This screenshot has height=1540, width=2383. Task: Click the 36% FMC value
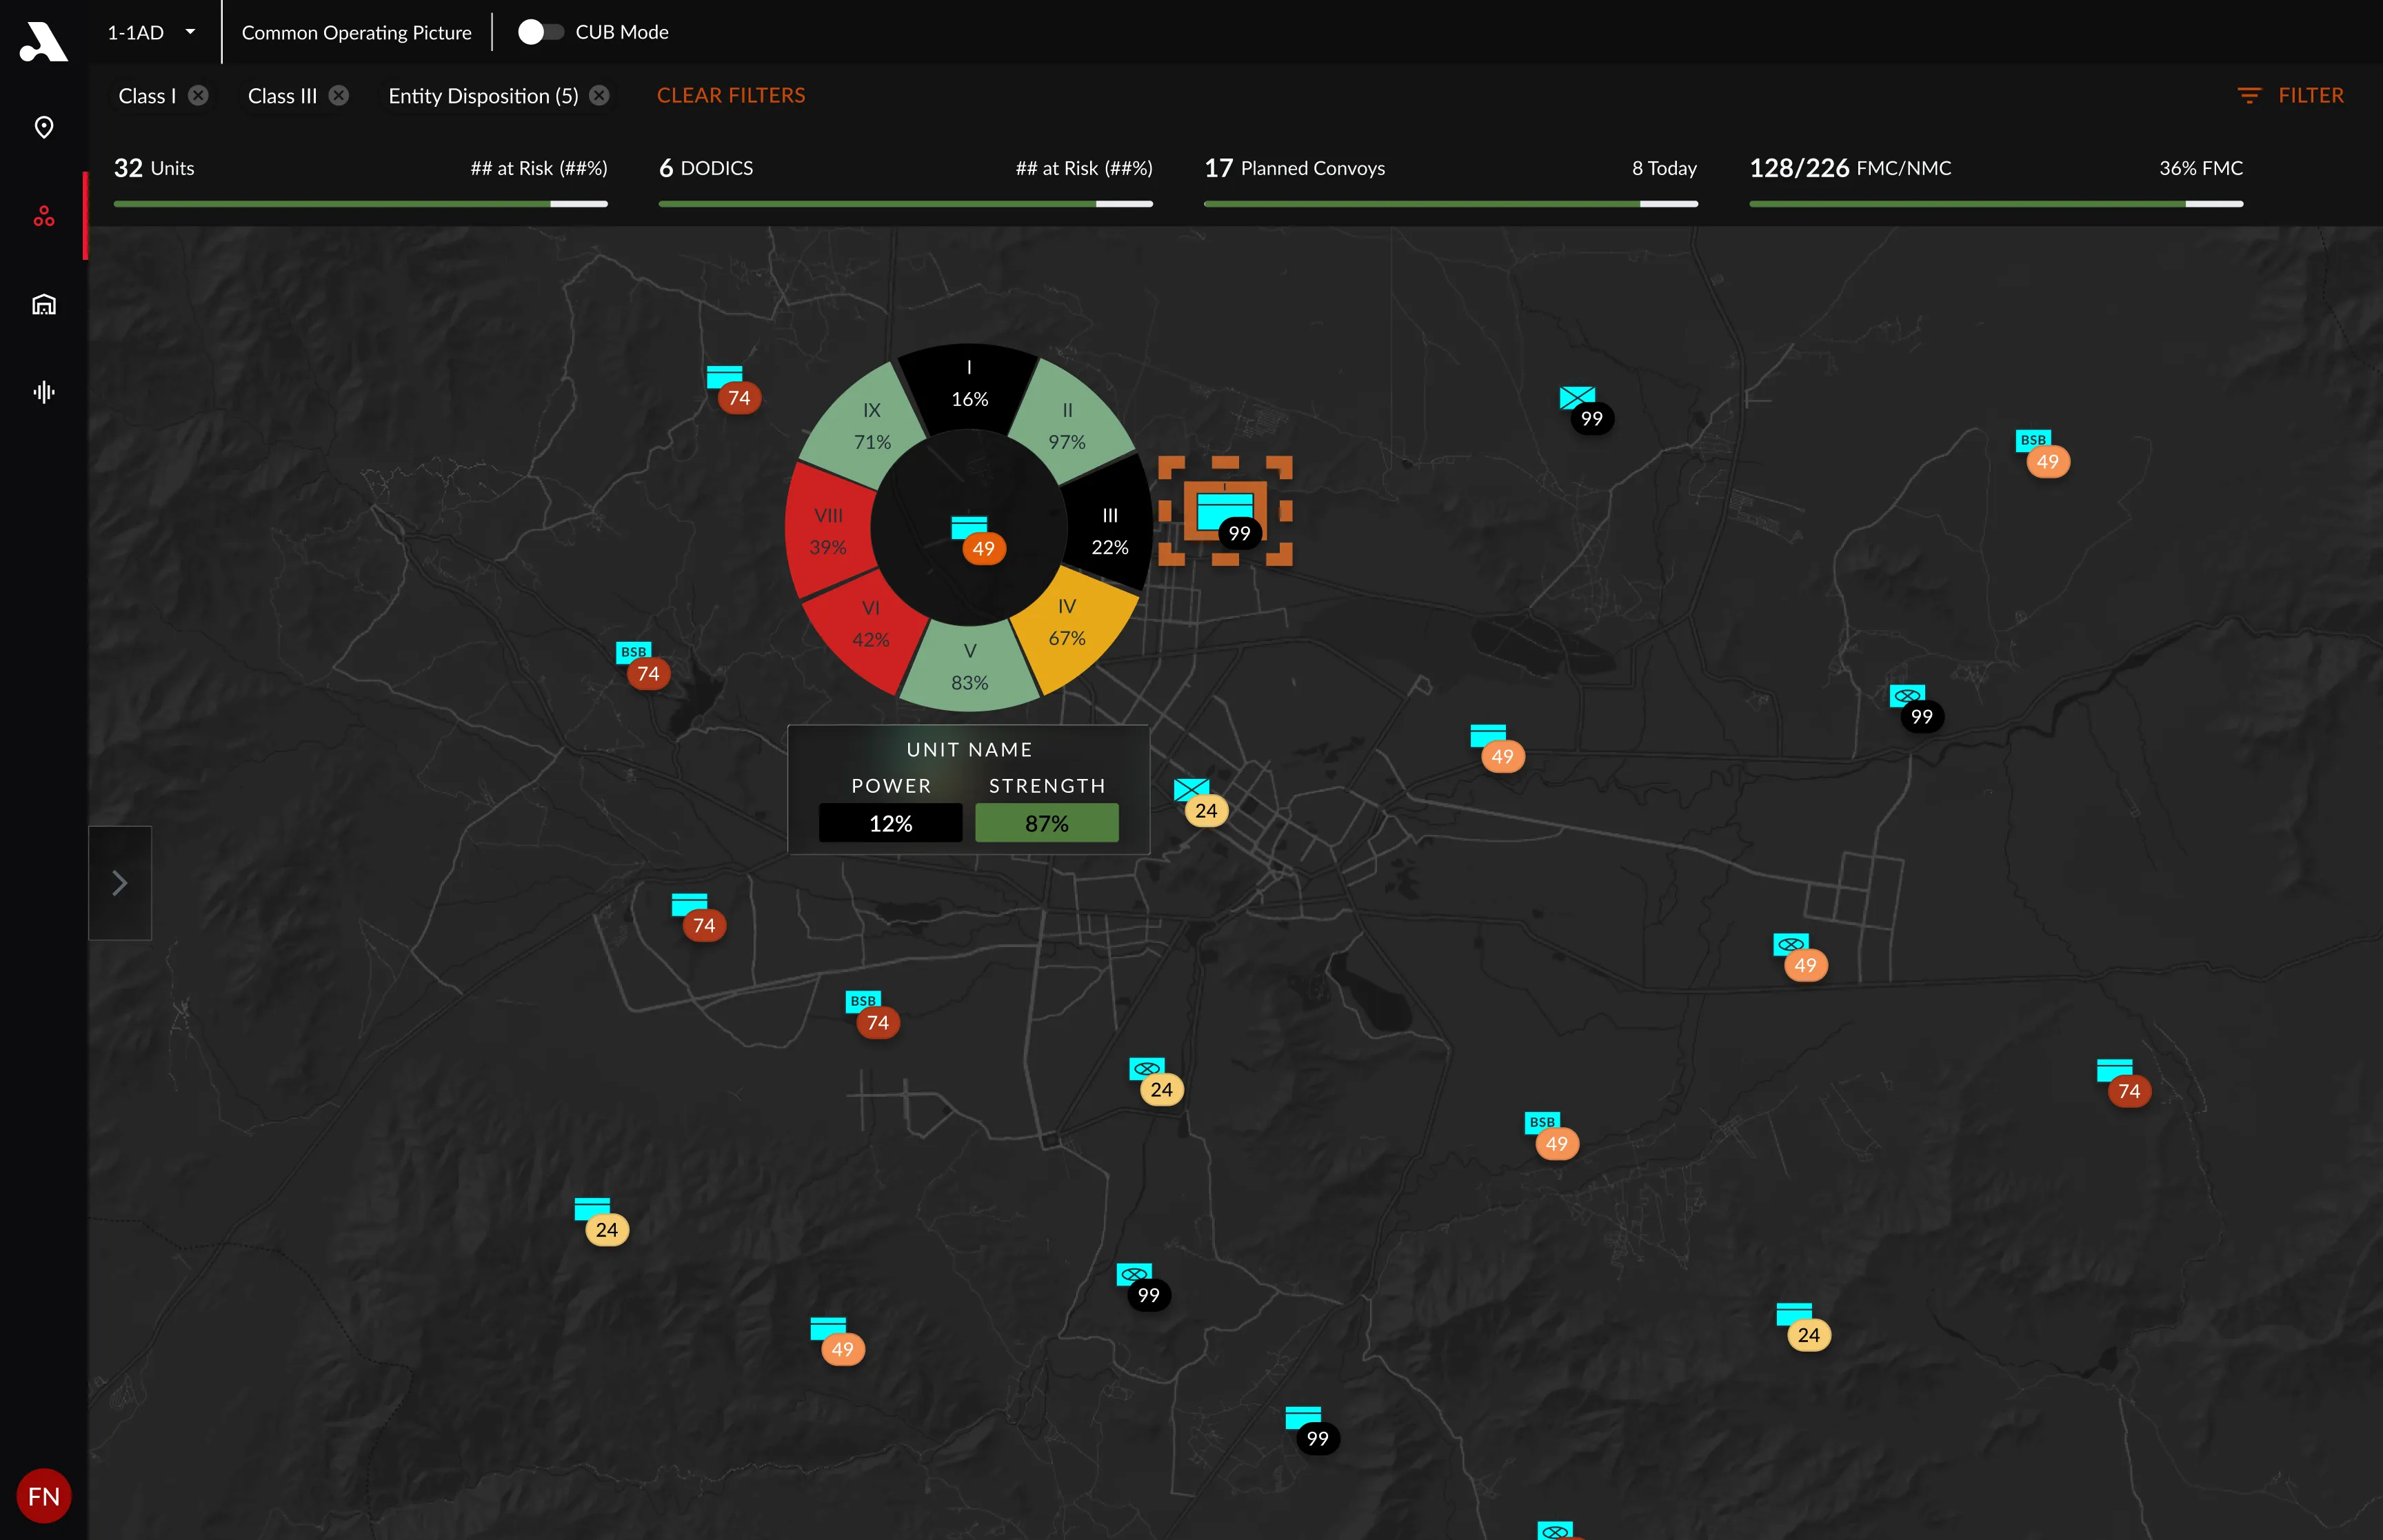[x=2200, y=168]
